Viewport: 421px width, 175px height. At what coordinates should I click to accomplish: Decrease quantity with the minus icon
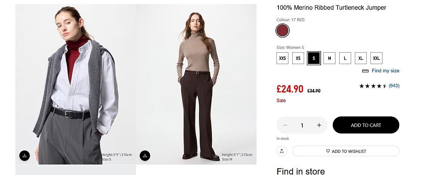(285, 125)
